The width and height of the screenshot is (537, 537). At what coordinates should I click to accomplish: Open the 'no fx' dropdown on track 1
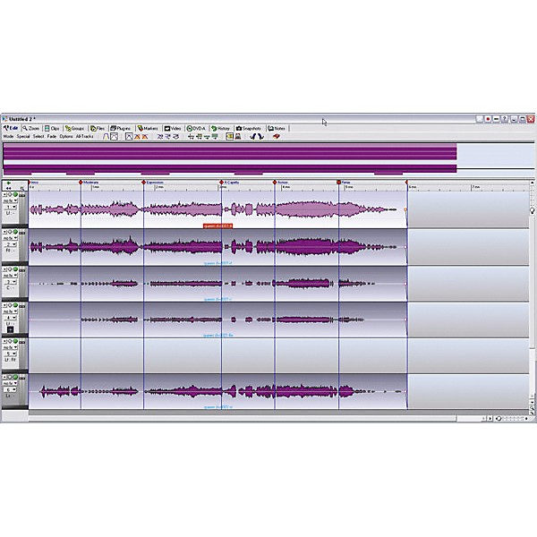(10, 200)
